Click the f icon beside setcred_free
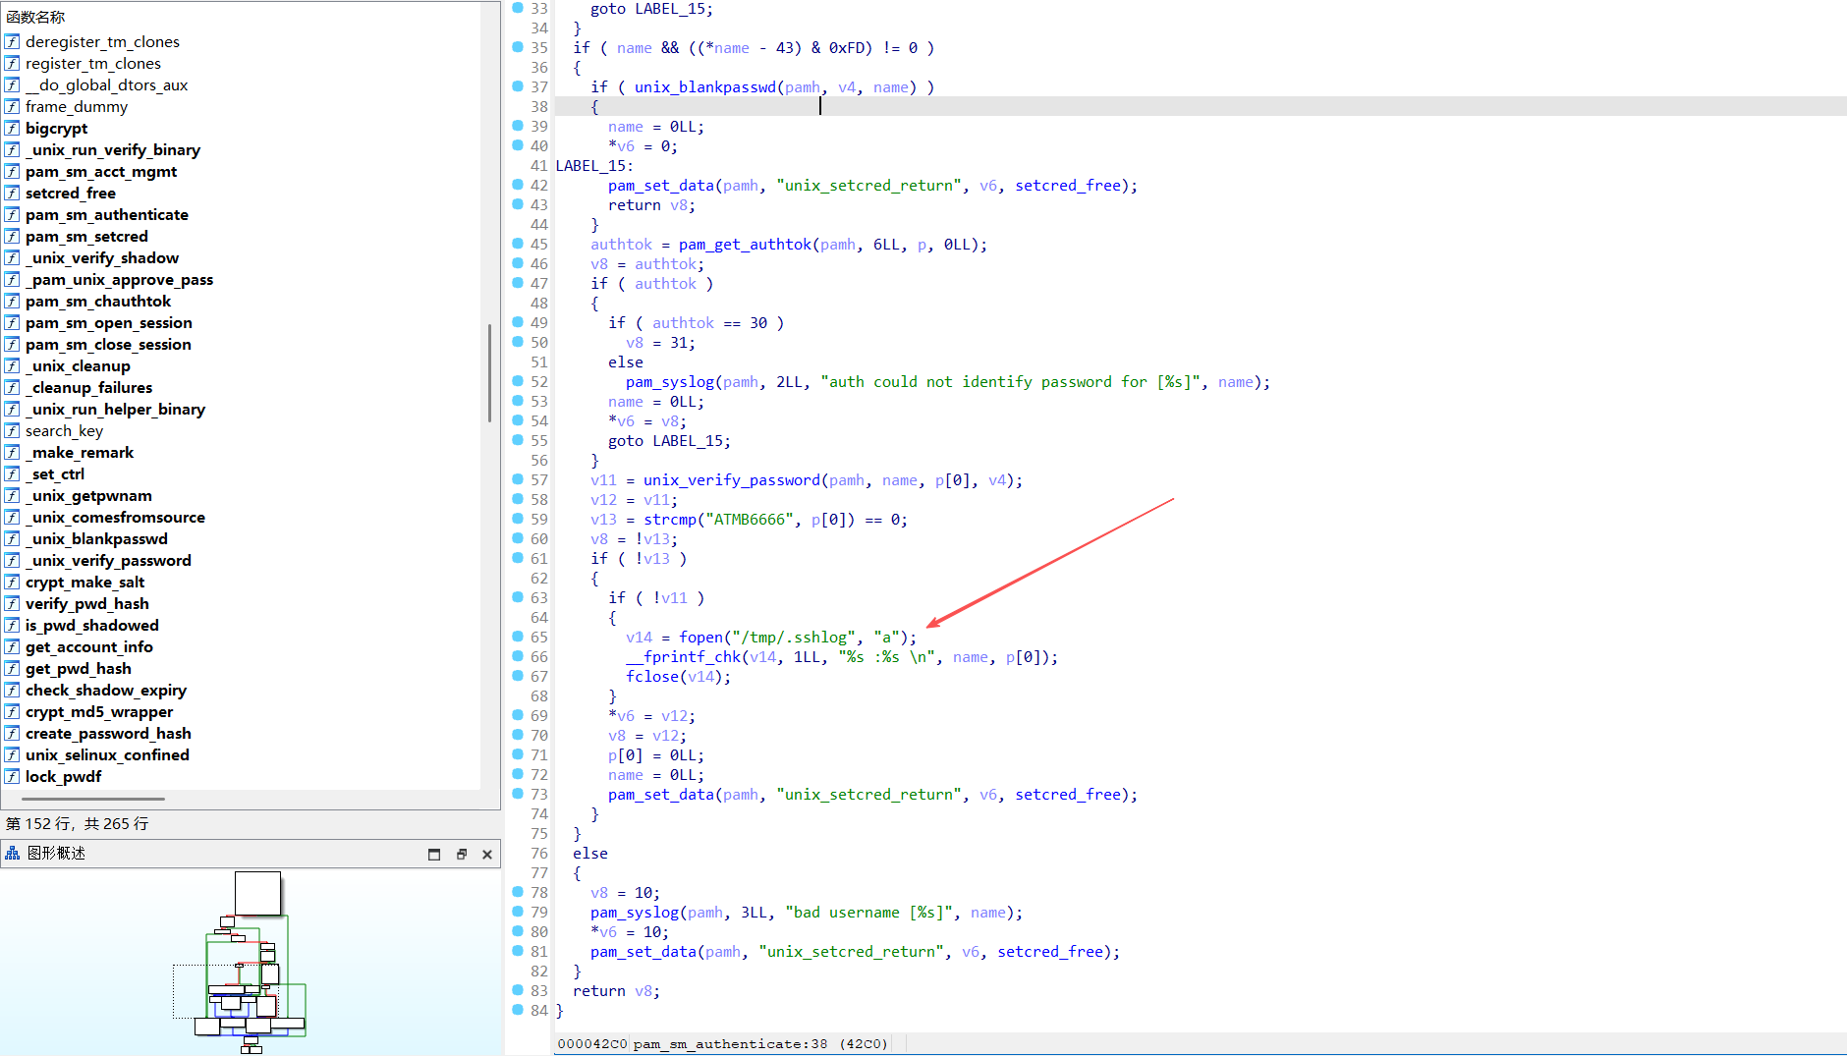Viewport: 1847px width, 1056px height. [13, 193]
